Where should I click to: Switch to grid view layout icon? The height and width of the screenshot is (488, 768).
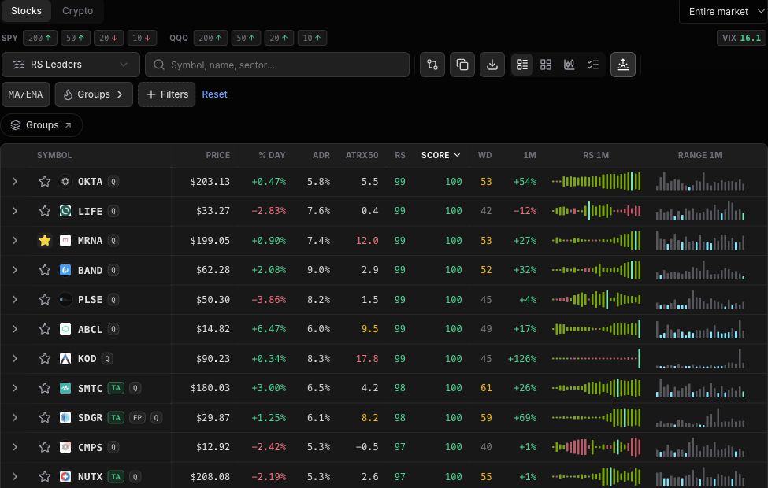coord(546,65)
